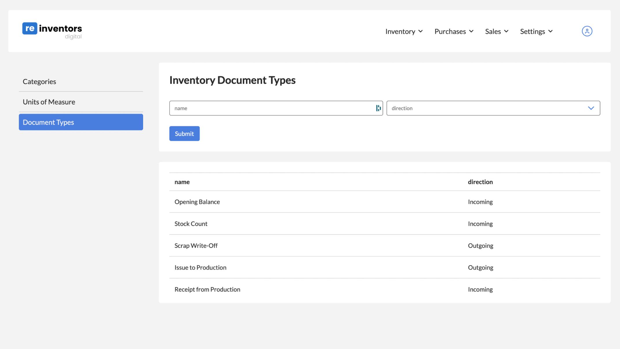This screenshot has width=620, height=349.
Task: Expand the Purchases menu
Action: click(x=454, y=31)
